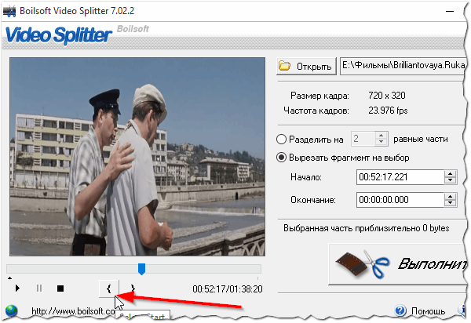The image size is (471, 323).
Task: Decrease the number of equal parts
Action: point(382,142)
